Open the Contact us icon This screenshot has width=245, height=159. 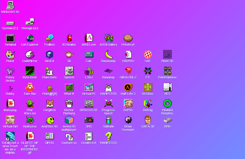pyautogui.click(x=69, y=136)
